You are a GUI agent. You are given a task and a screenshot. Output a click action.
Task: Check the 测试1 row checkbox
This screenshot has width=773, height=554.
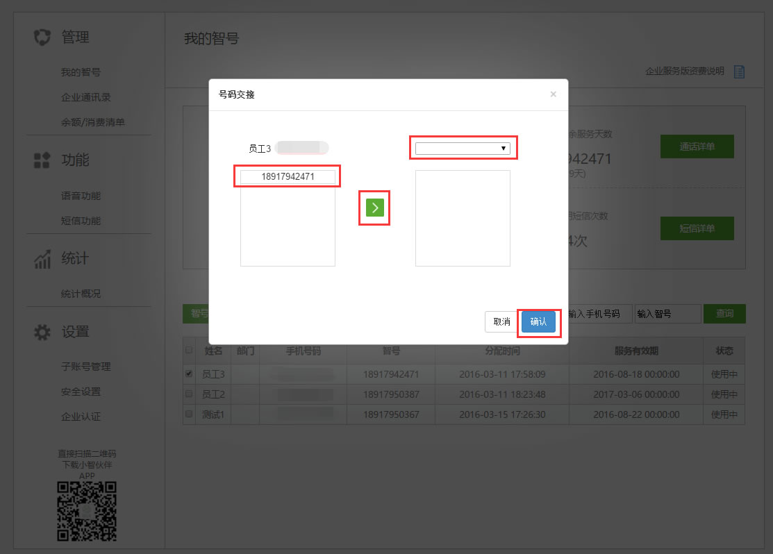pyautogui.click(x=189, y=414)
